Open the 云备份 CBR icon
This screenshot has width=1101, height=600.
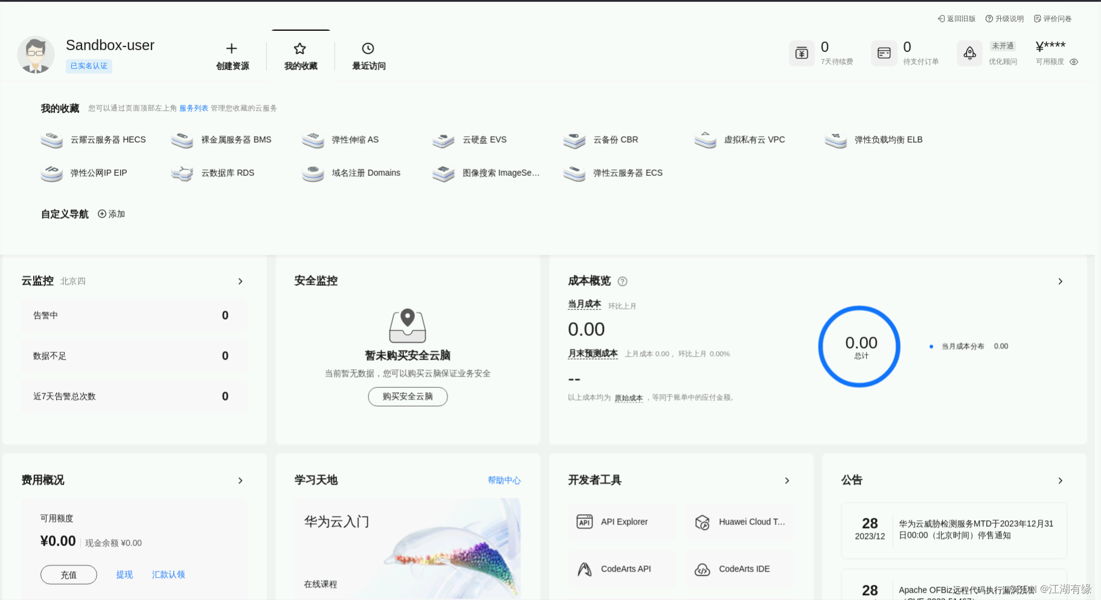click(574, 140)
